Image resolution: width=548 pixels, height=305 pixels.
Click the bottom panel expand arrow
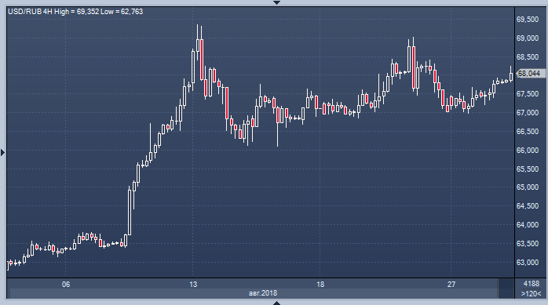point(276,303)
